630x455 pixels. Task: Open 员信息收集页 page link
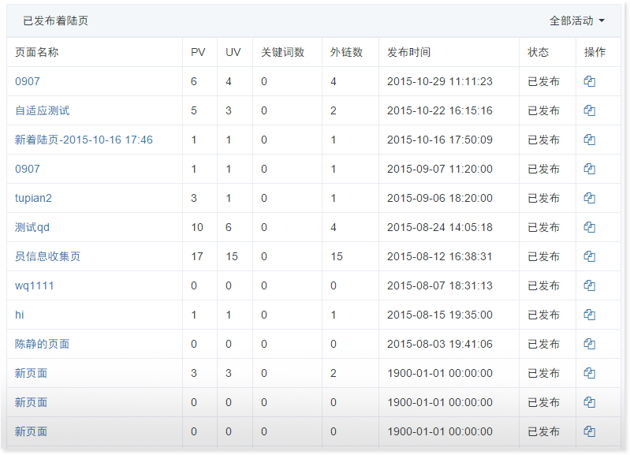tap(47, 256)
